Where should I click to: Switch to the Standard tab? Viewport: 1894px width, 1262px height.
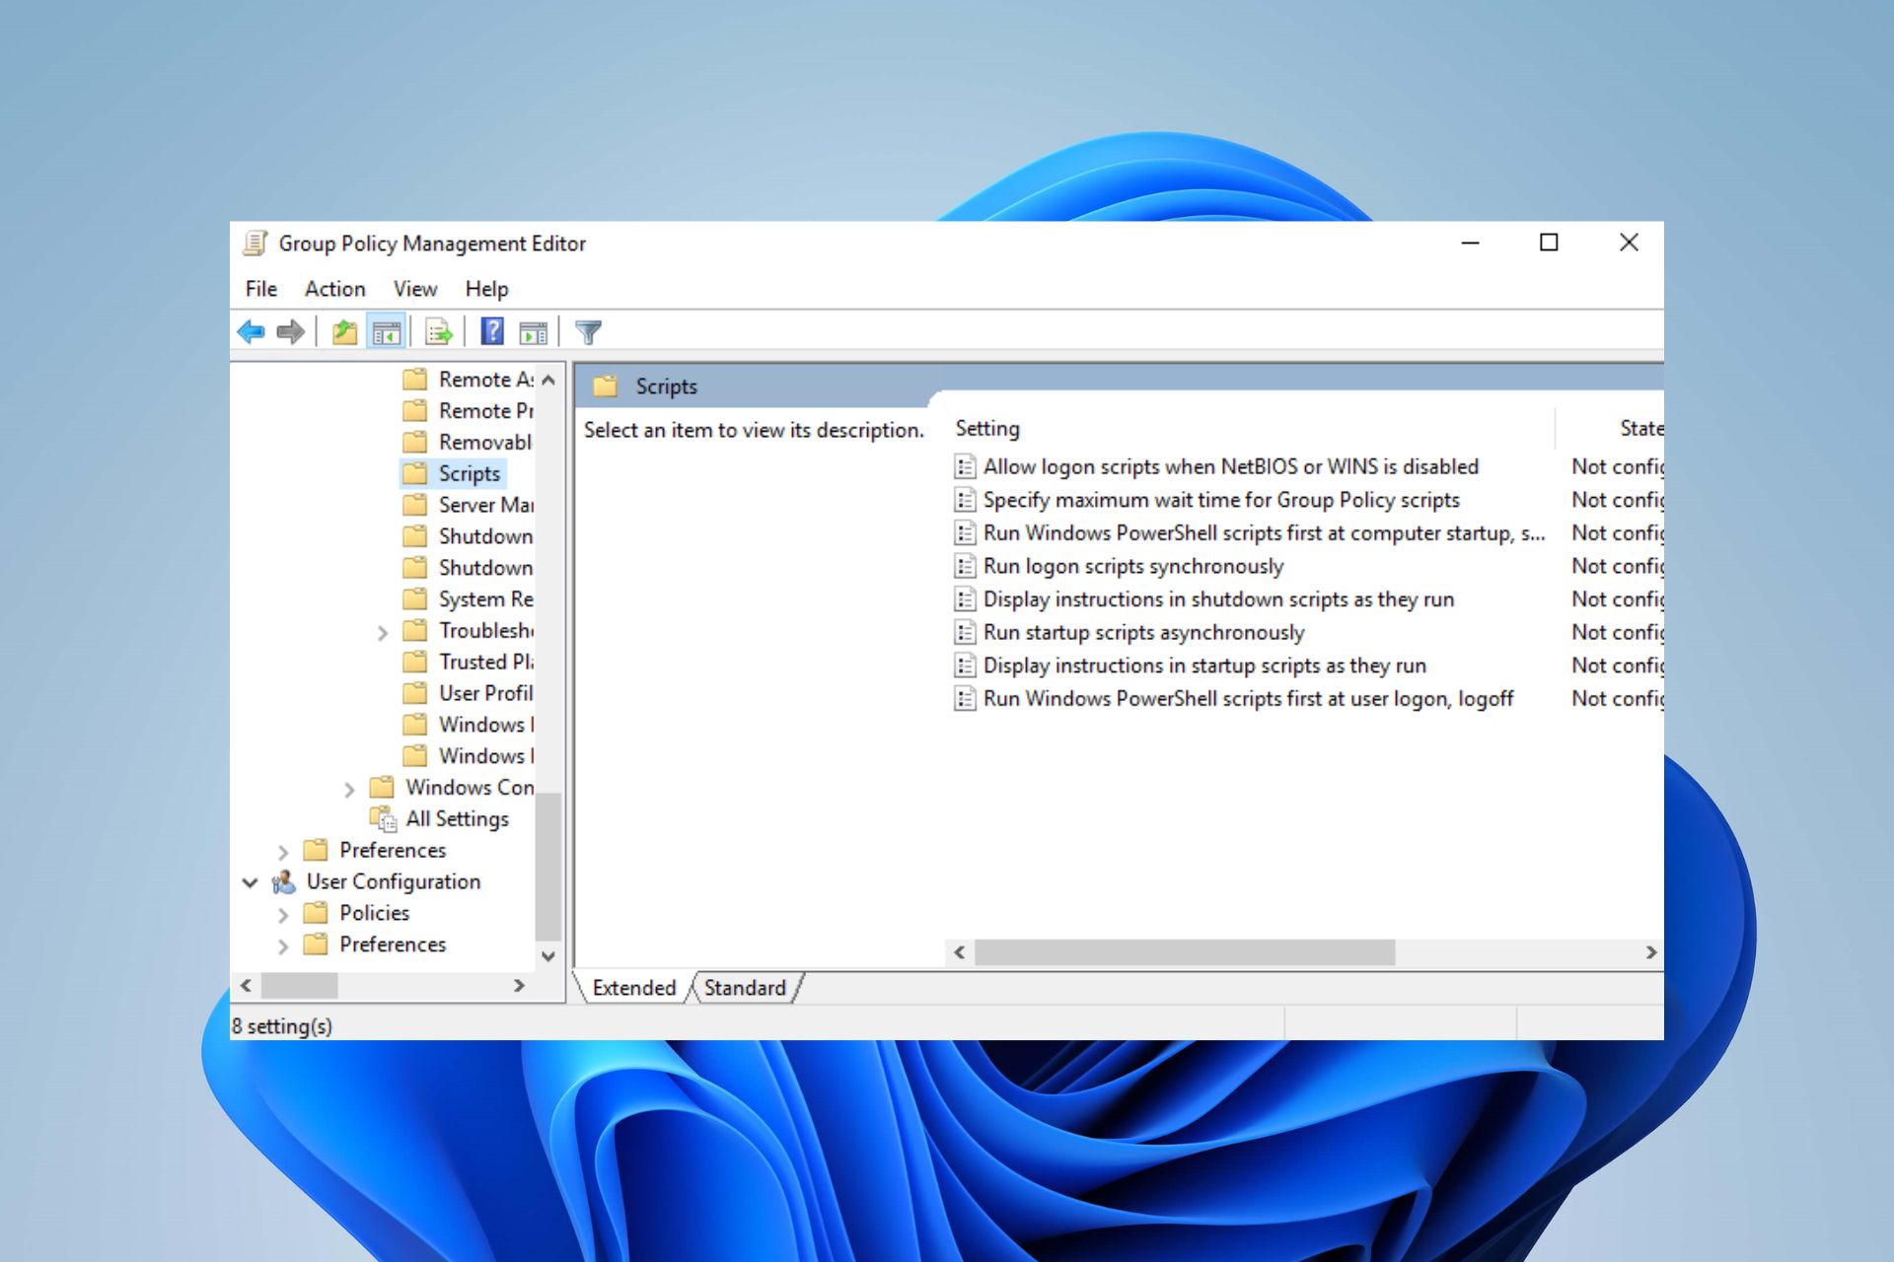[x=746, y=988]
